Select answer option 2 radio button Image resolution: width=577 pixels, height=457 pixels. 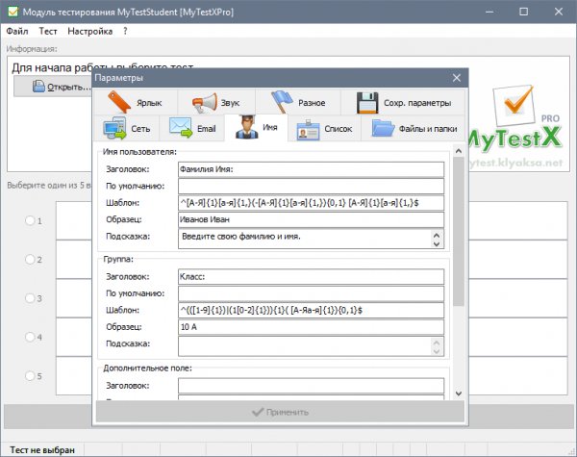pos(30,259)
